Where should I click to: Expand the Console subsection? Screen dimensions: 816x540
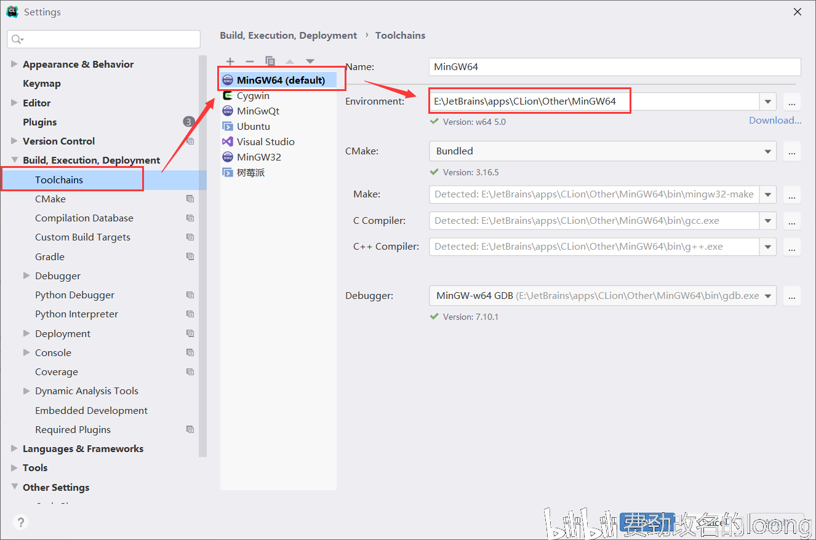click(x=26, y=352)
